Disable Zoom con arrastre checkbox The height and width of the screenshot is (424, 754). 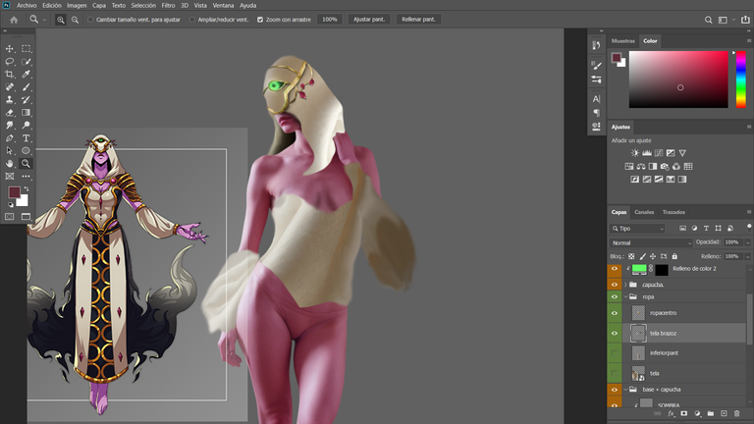(x=260, y=20)
